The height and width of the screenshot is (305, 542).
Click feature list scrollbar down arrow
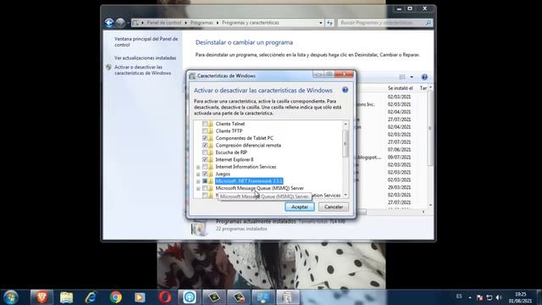[x=346, y=196]
